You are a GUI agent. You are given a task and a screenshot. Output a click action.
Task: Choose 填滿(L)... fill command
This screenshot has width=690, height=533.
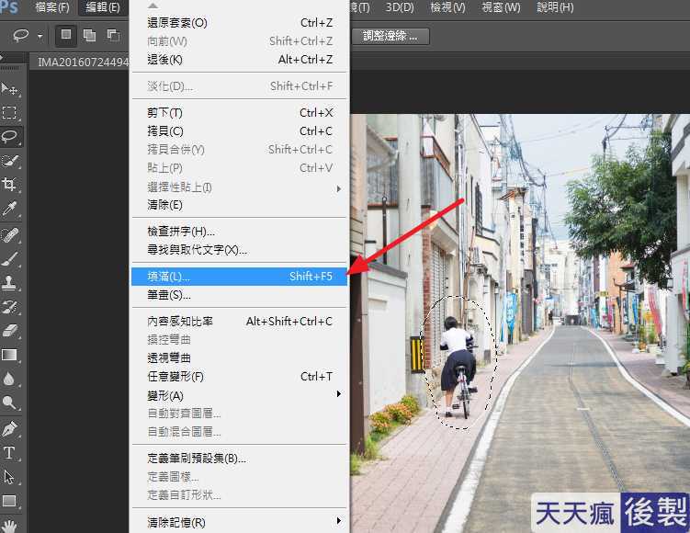240,277
